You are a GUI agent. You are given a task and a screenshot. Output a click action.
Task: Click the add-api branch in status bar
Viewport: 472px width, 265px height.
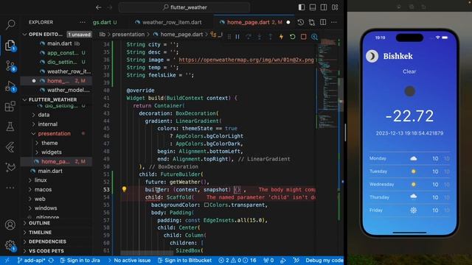point(32,260)
